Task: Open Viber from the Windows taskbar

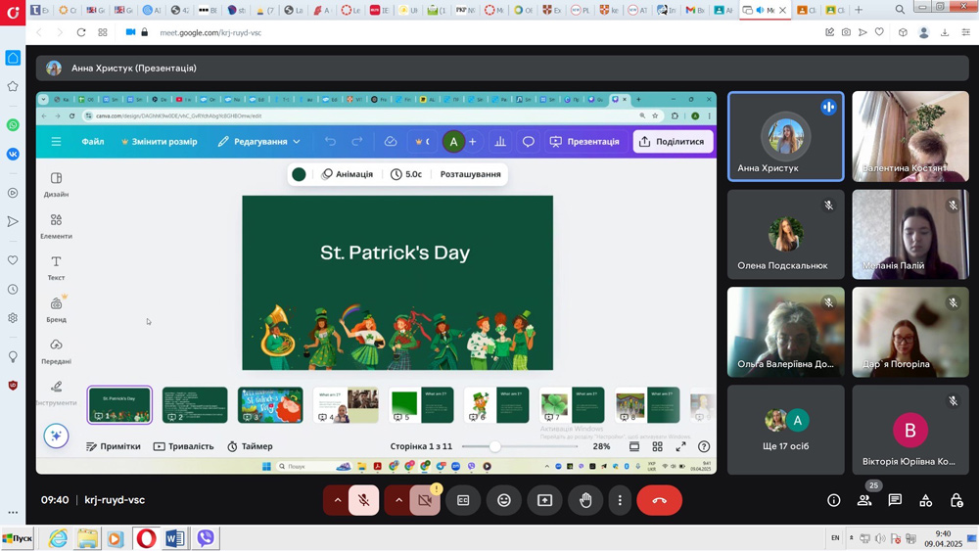Action: coord(206,538)
